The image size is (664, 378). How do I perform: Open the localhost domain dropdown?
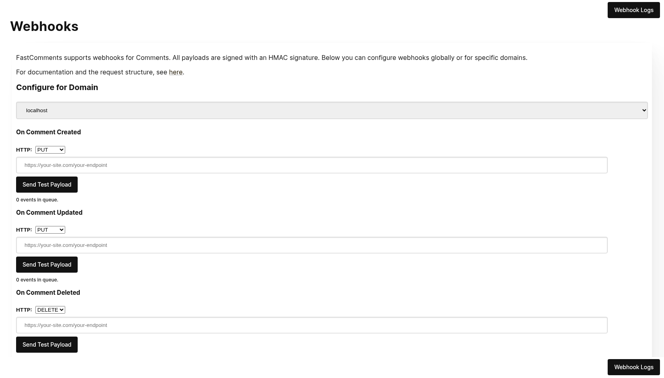tap(332, 110)
